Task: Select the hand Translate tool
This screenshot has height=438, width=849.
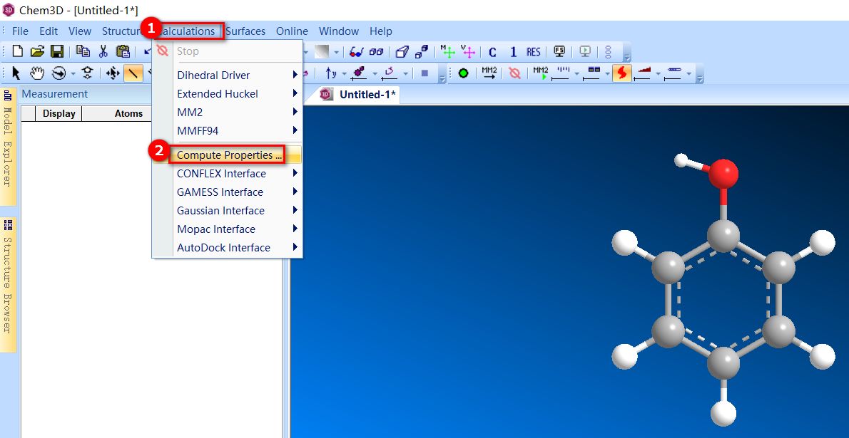Action: click(37, 73)
